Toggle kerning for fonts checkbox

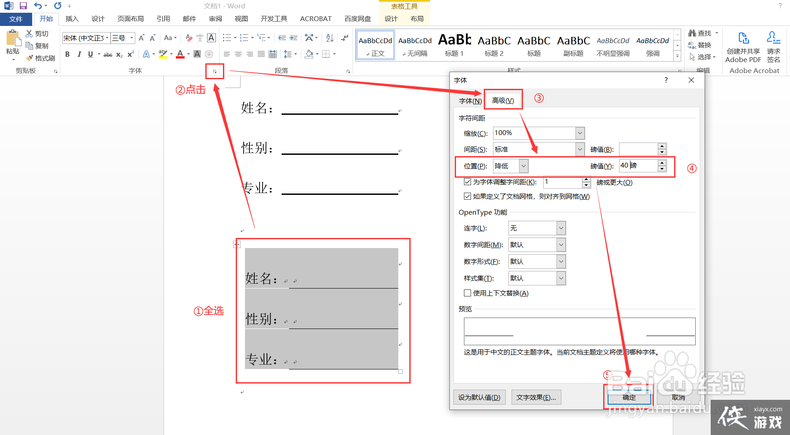click(467, 182)
